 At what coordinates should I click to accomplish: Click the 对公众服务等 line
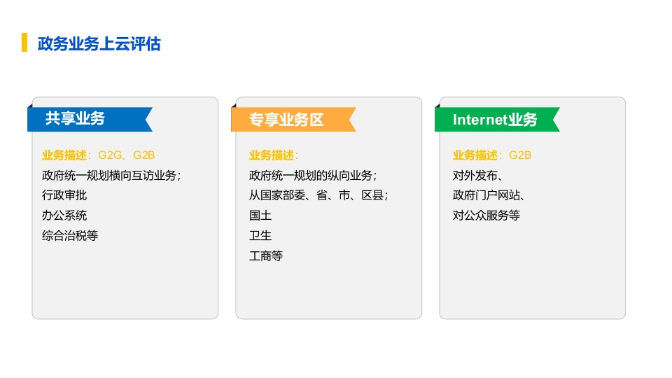pyautogui.click(x=486, y=215)
